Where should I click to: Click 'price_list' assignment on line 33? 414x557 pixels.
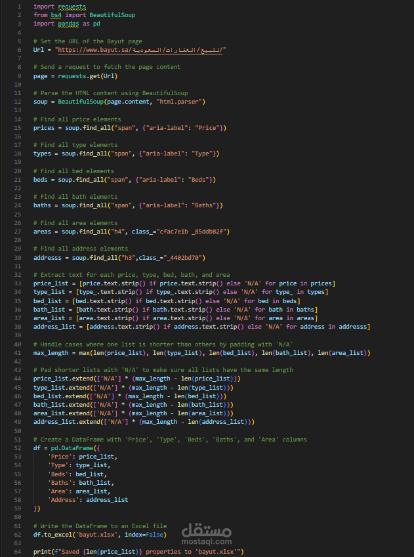[51, 283]
